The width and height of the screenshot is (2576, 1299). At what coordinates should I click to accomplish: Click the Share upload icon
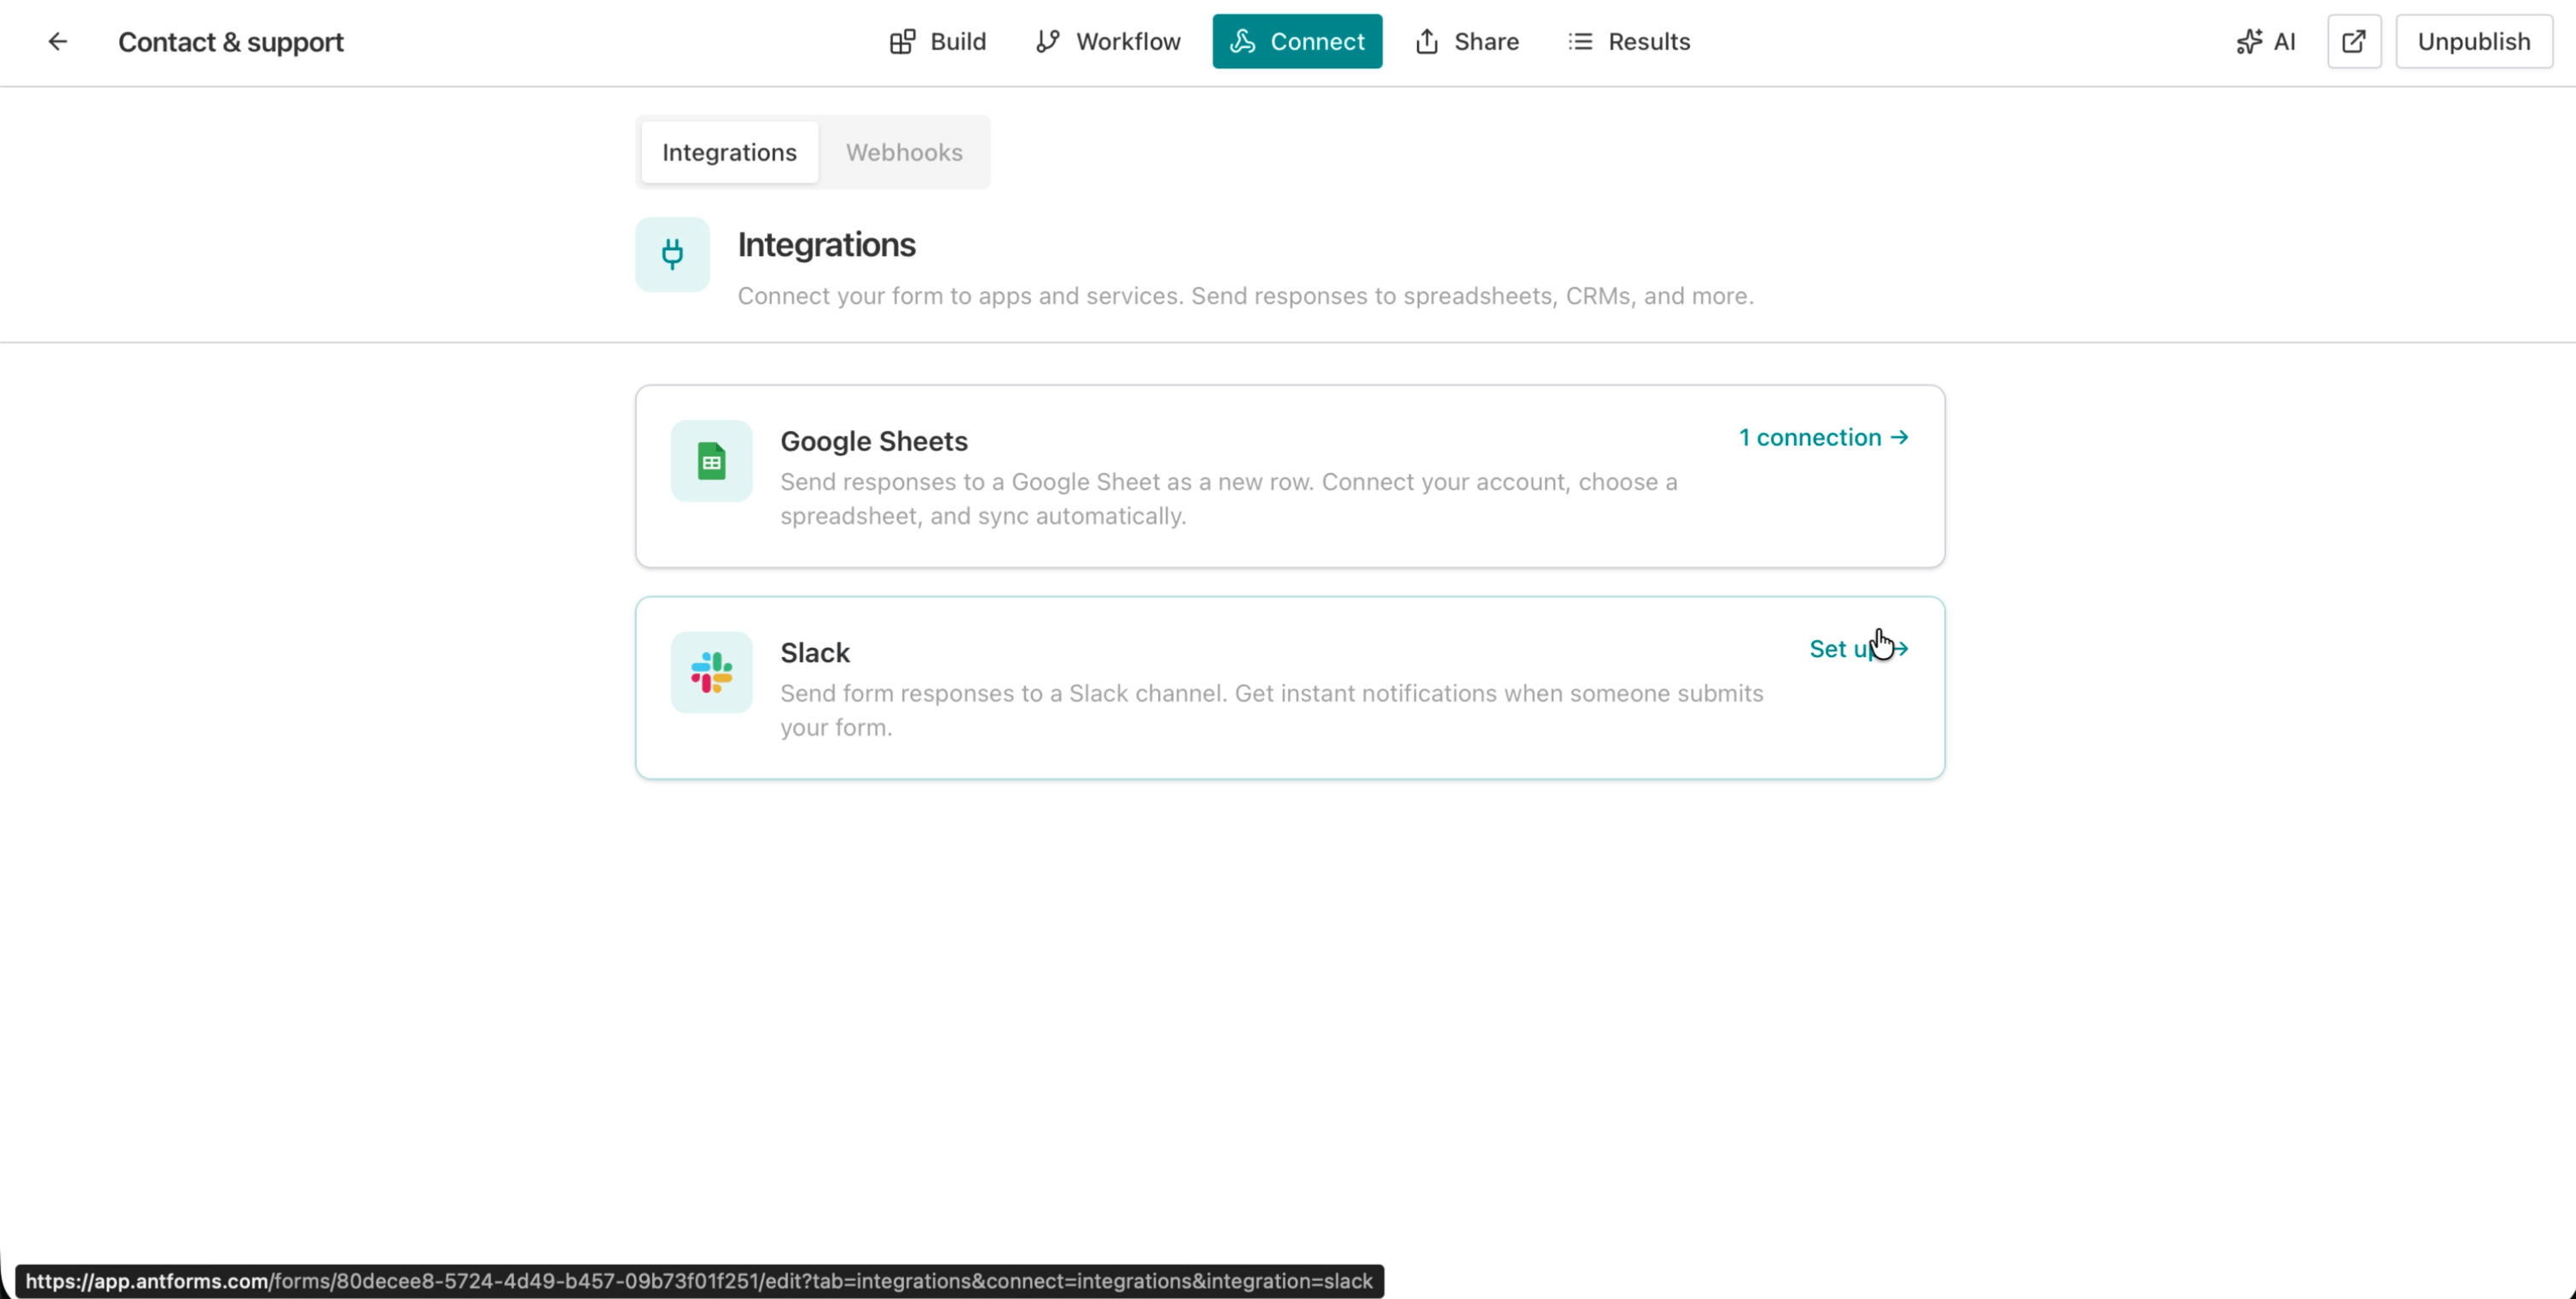click(1426, 41)
